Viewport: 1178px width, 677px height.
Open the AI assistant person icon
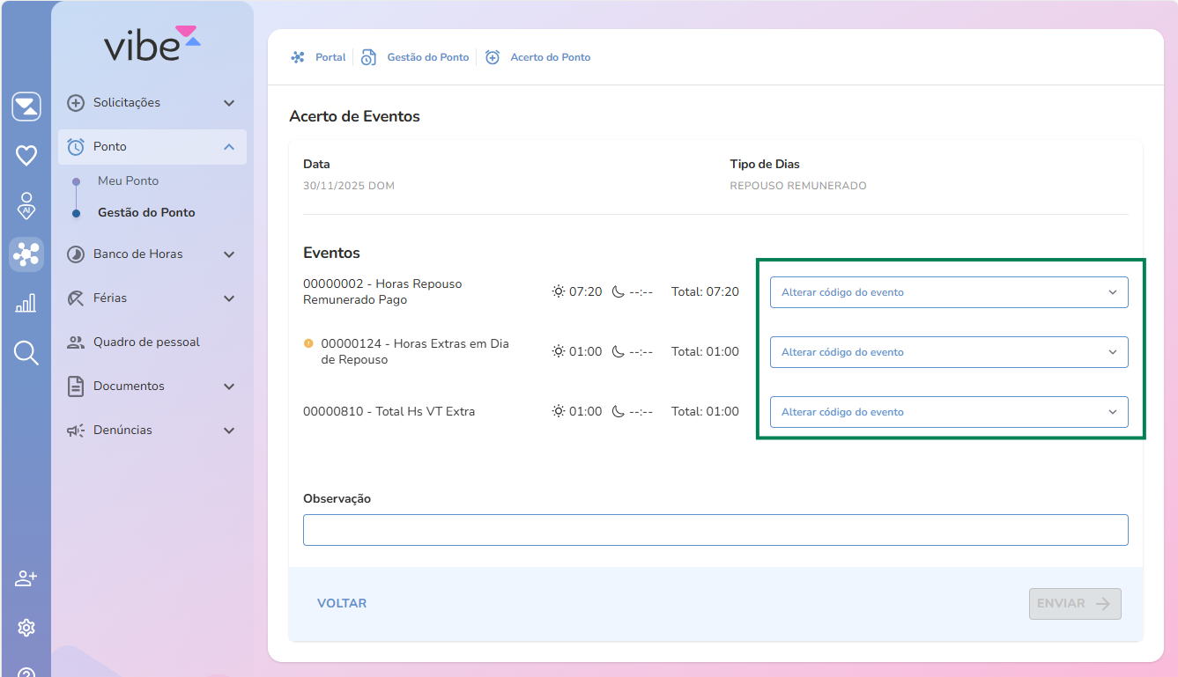pyautogui.click(x=26, y=205)
